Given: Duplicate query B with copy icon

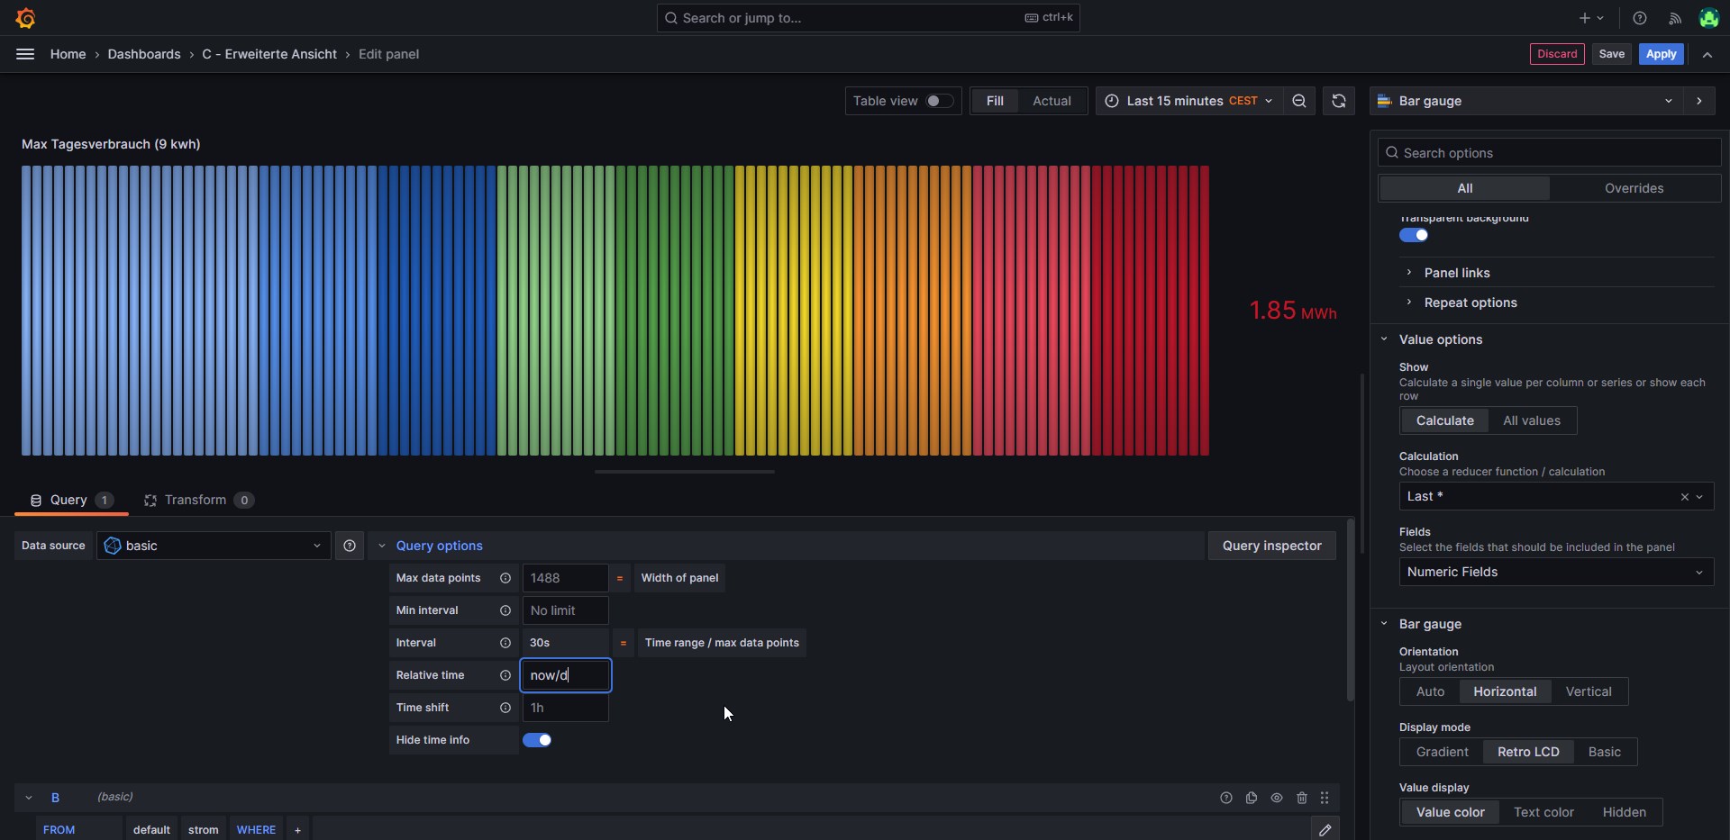Looking at the screenshot, I should pyautogui.click(x=1252, y=798).
